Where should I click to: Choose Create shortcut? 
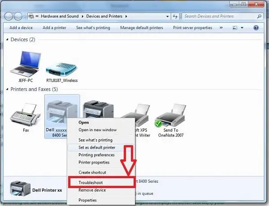[x=92, y=172]
